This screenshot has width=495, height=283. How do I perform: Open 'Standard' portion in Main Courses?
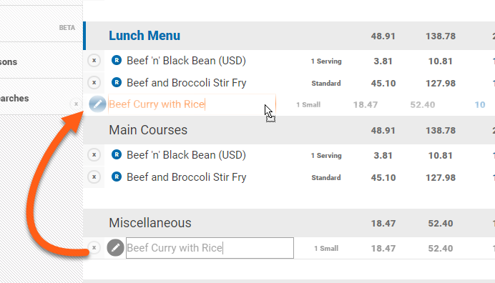[326, 178]
